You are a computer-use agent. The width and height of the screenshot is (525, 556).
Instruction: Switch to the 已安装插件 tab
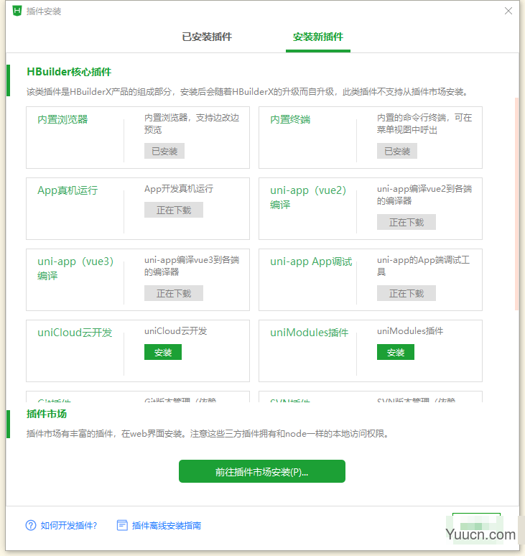(207, 37)
